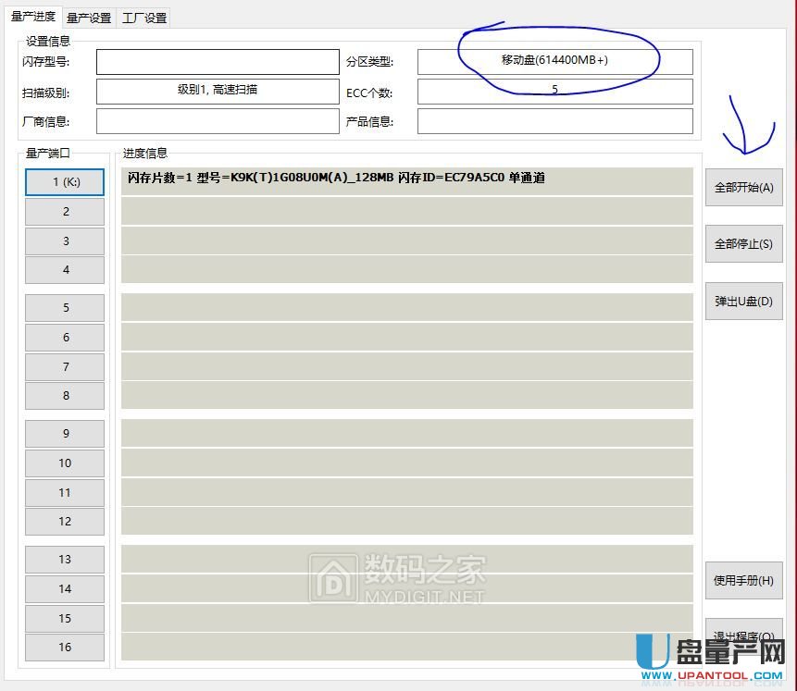Screen dimensions: 797x691
Task: Click the 闪存型号: label
Action: [45, 62]
